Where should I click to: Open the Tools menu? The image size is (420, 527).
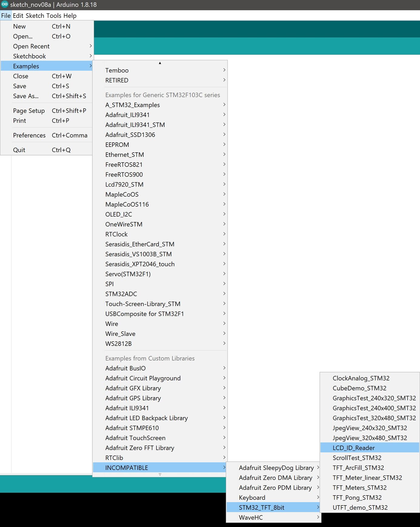coord(54,16)
